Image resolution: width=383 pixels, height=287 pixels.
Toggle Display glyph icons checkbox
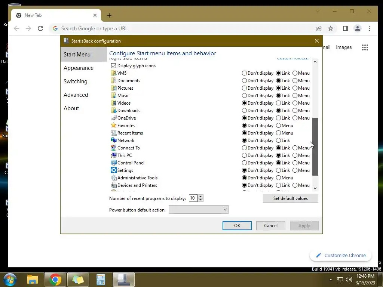pyautogui.click(x=113, y=66)
